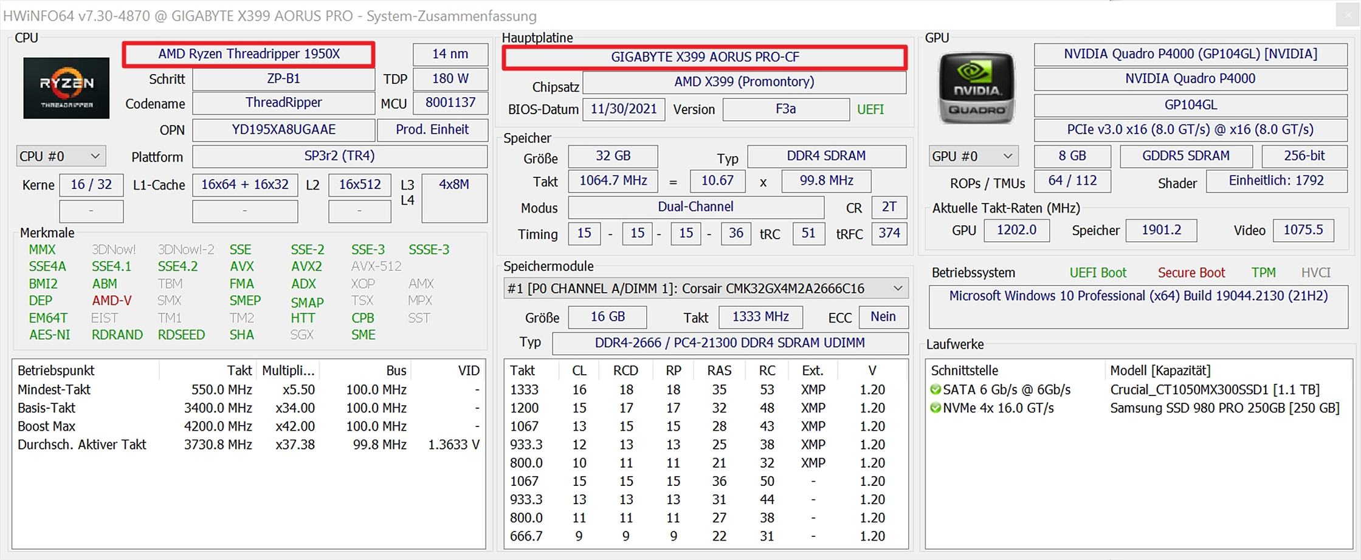Click the GIGABYTE X399 AORUS PRO-CF field
This screenshot has width=1361, height=560.
coord(705,57)
